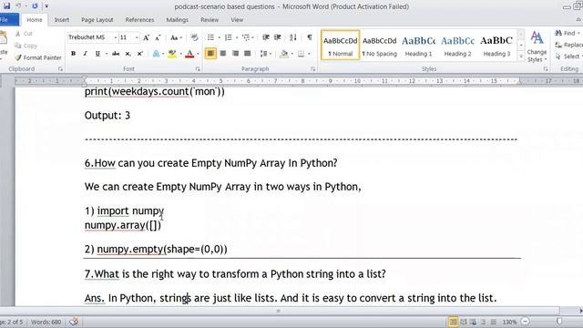Viewport: 583px width, 328px height.
Task: Click Clear Formatting icon
Action: coord(194,37)
